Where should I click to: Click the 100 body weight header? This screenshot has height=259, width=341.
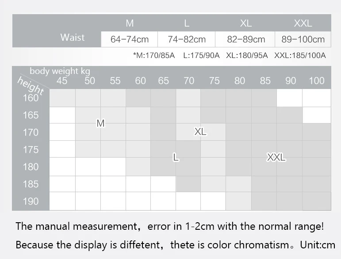[x=317, y=81]
